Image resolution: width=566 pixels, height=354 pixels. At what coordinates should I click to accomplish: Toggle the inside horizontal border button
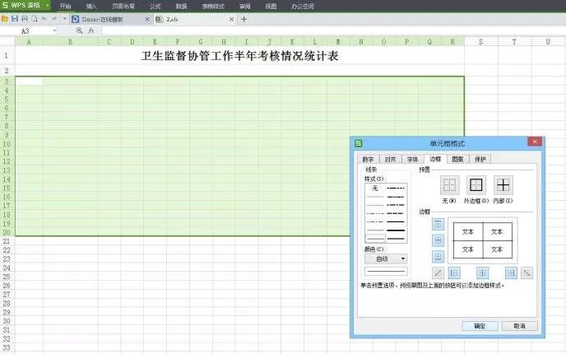tap(438, 240)
